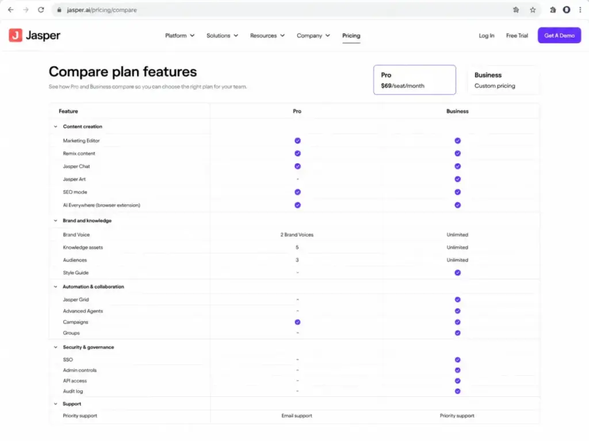Click Business checkmark for Jasper Grid
Screen dimensions: 589x441
tap(457, 300)
